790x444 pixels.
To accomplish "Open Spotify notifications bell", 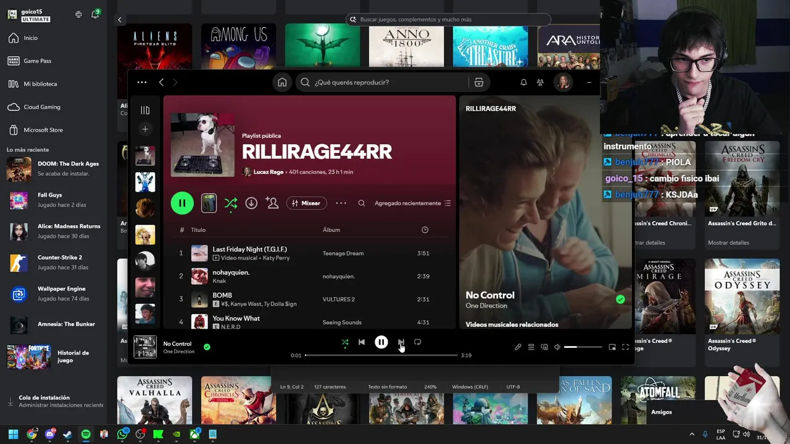I will click(x=523, y=82).
